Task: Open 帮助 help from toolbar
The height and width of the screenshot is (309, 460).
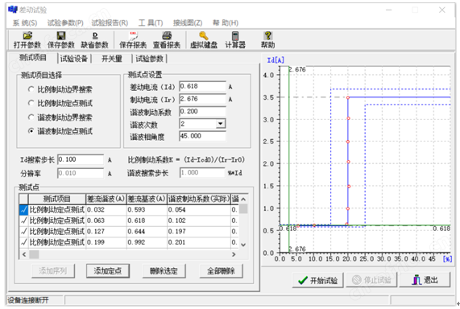Action: (267, 40)
